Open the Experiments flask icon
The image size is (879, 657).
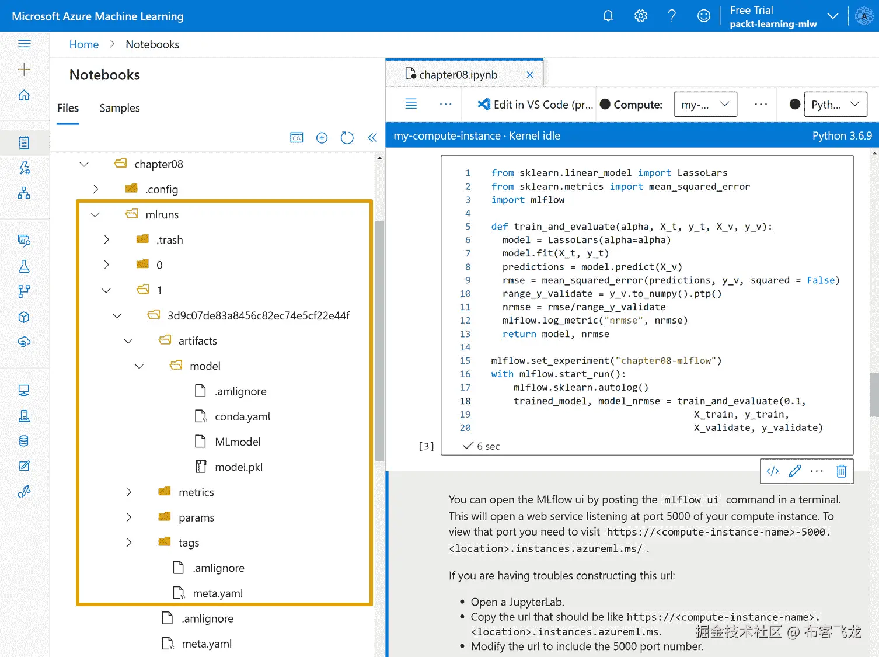point(25,266)
